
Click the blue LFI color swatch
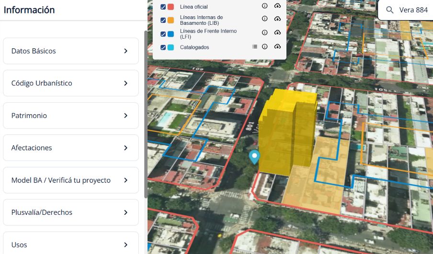tap(171, 34)
